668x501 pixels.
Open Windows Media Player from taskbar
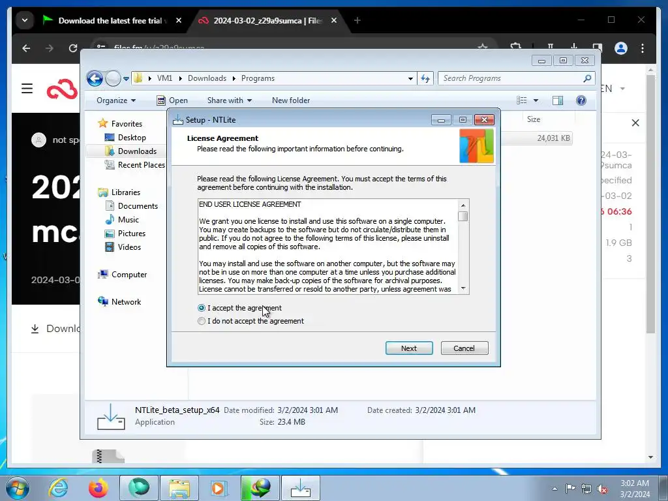(219, 488)
